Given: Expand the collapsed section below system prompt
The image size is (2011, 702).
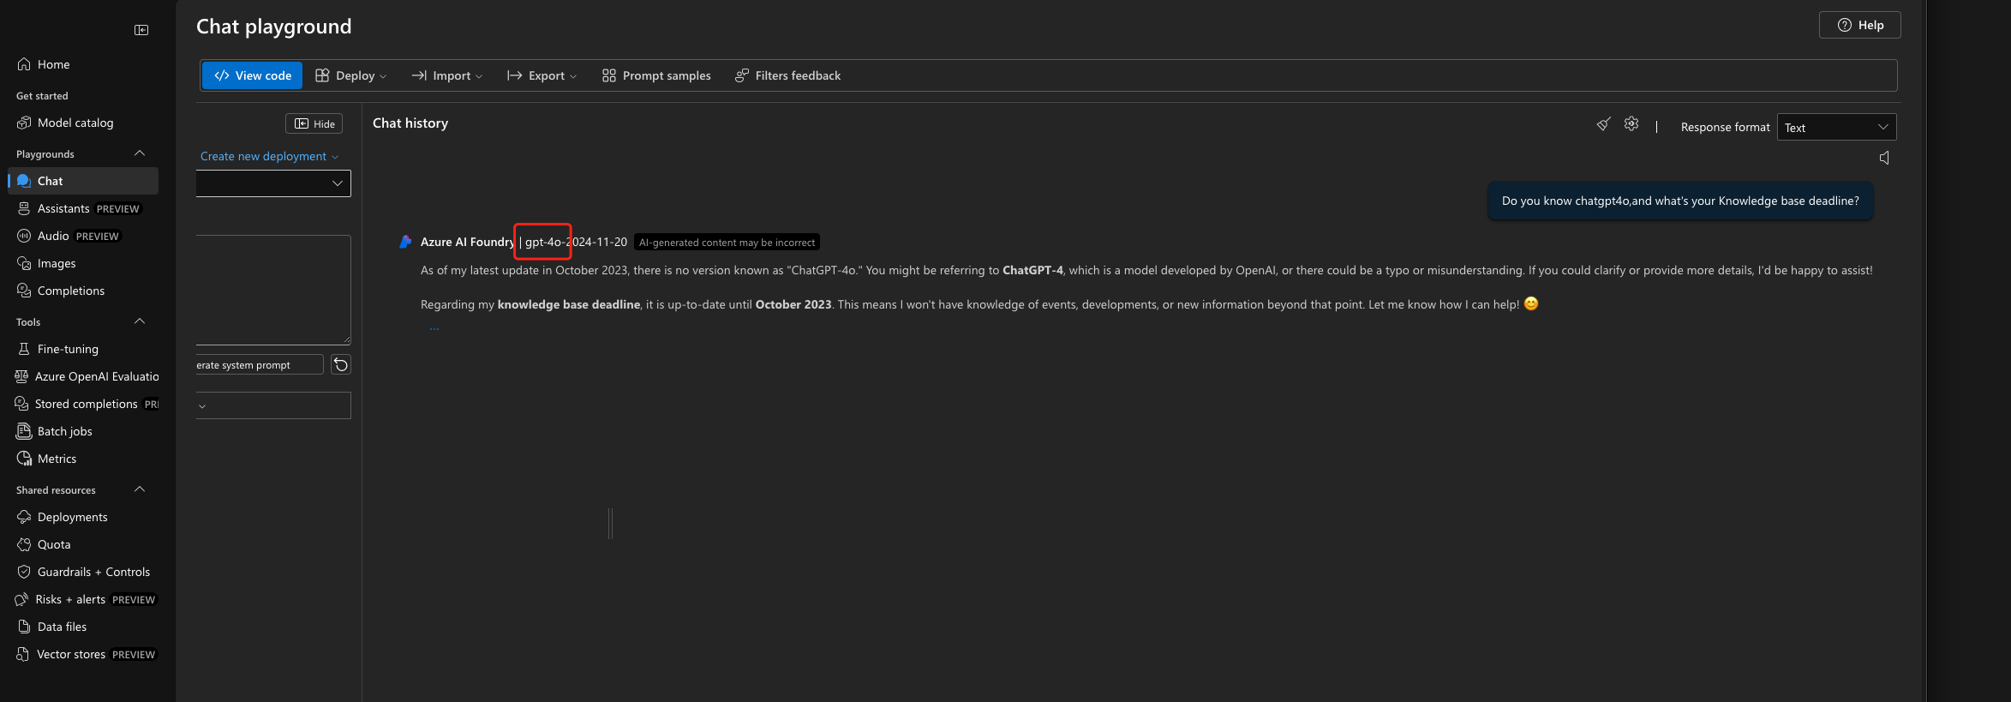Looking at the screenshot, I should 273,405.
